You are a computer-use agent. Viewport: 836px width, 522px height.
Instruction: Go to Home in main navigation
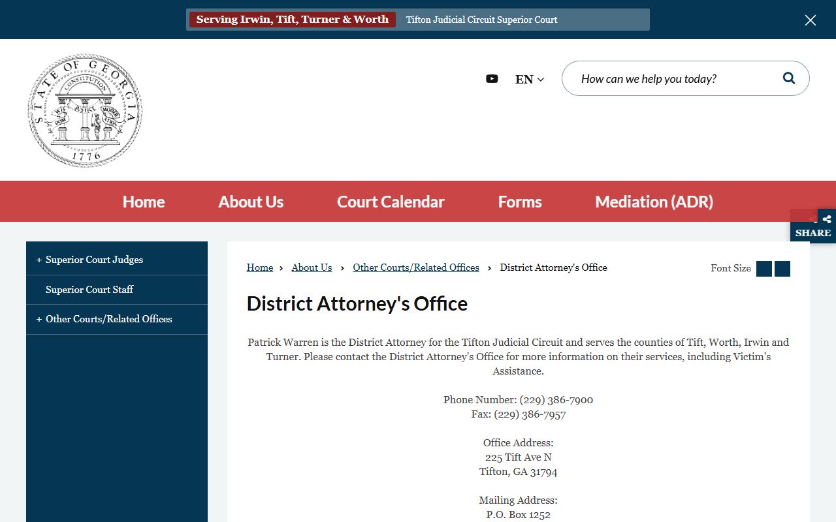pyautogui.click(x=144, y=202)
